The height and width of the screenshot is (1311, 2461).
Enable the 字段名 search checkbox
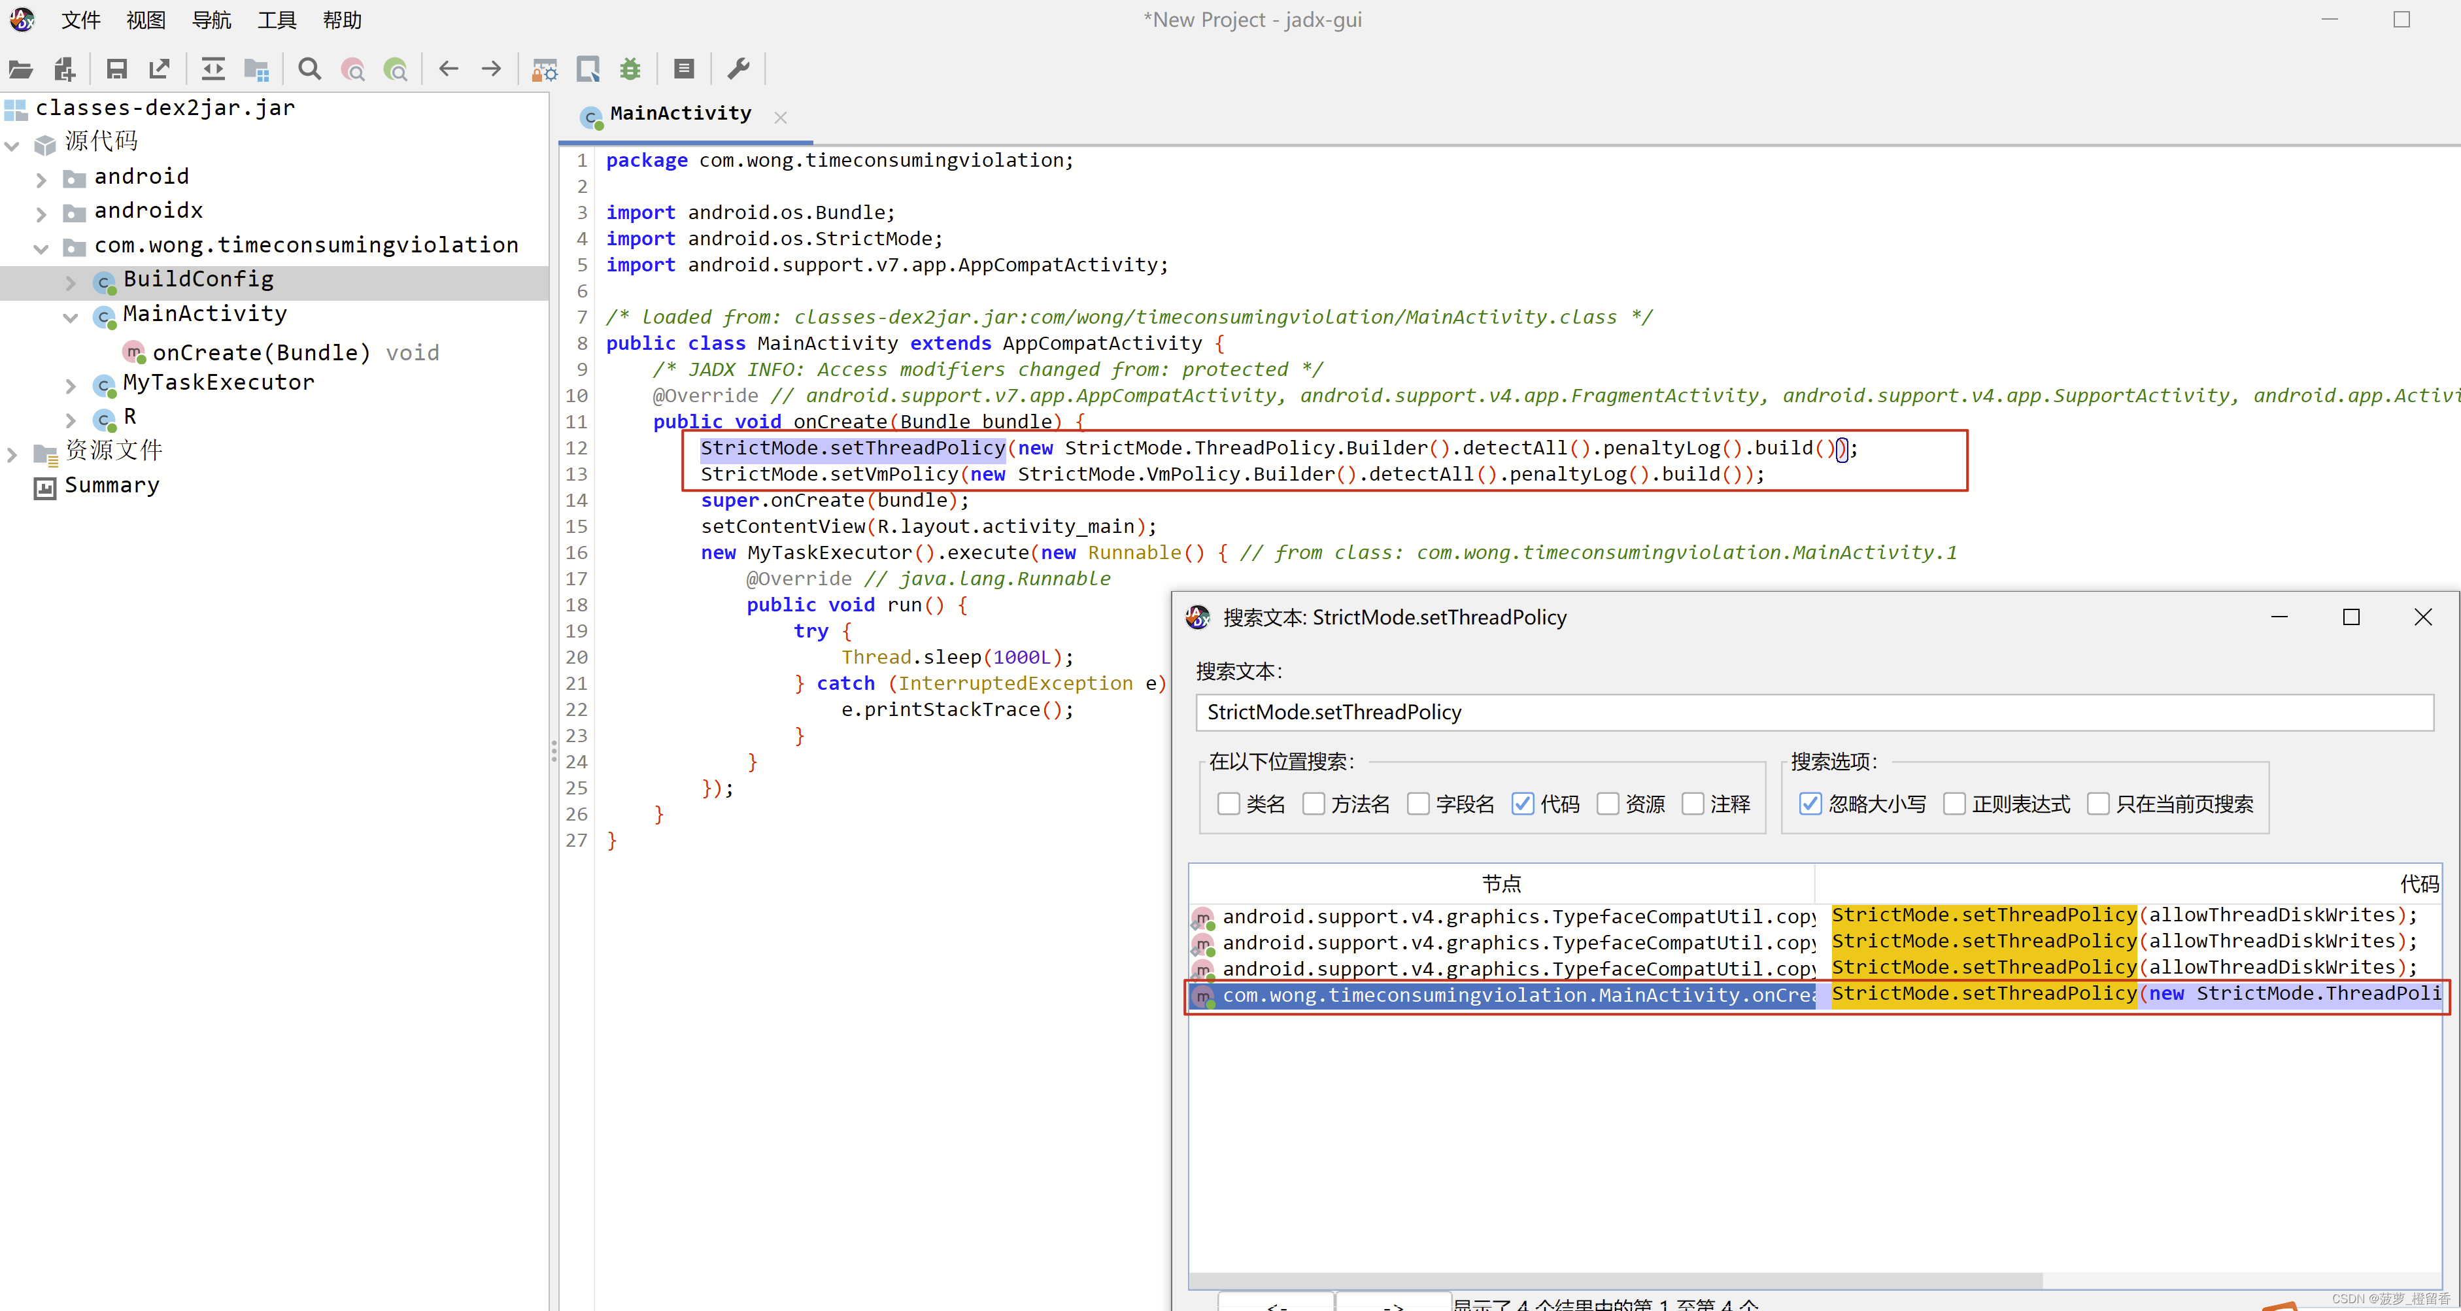(x=1417, y=804)
